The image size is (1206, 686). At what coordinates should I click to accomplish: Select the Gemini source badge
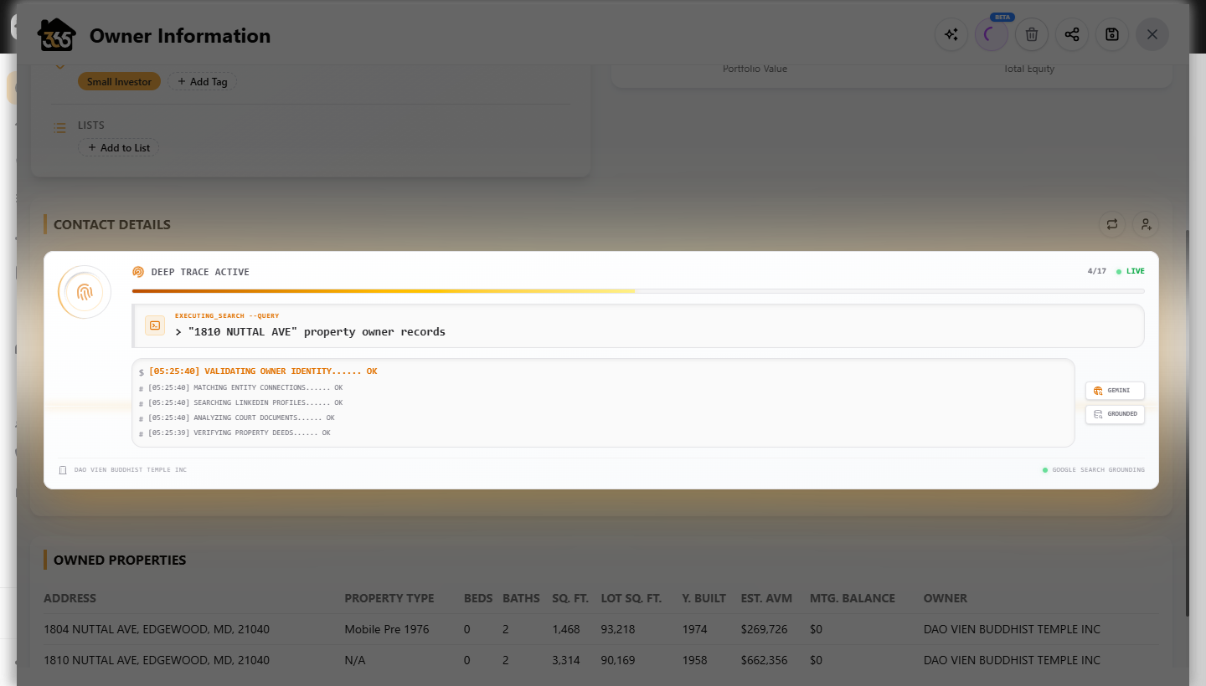[x=1115, y=391]
